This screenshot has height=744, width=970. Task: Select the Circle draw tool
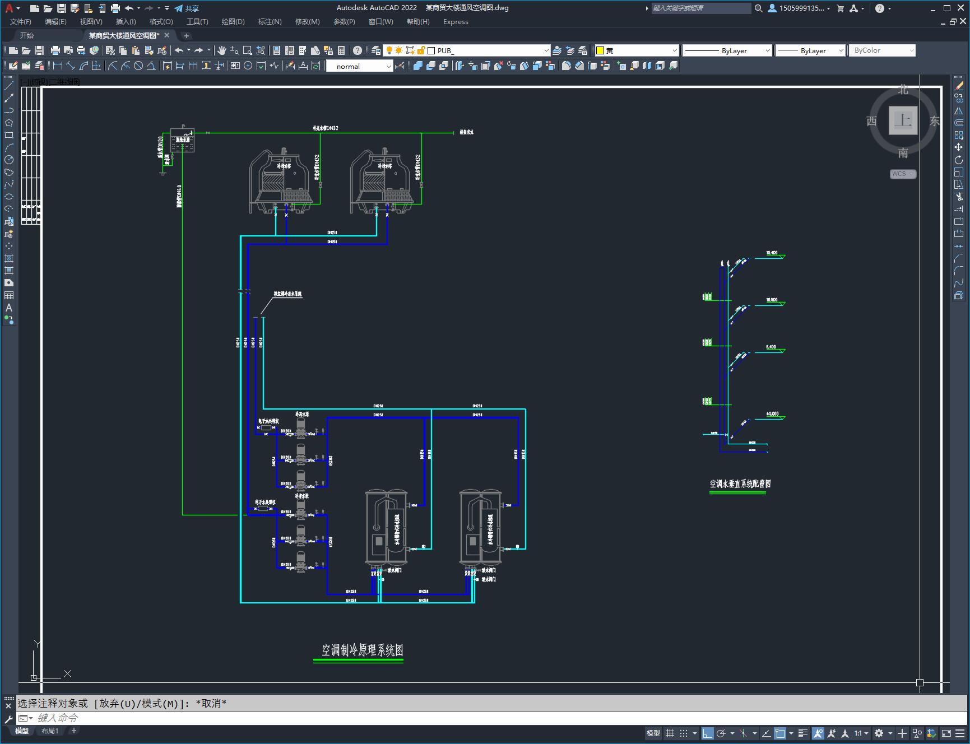pos(9,160)
